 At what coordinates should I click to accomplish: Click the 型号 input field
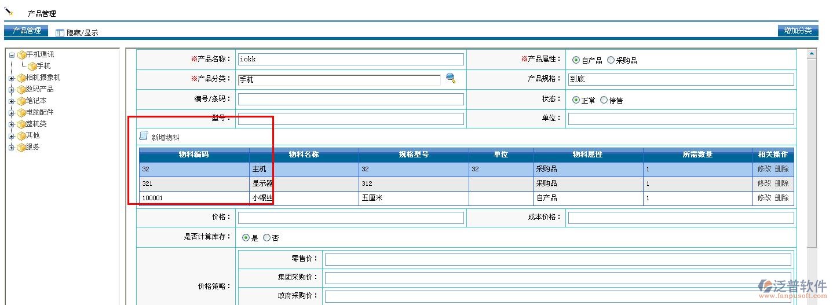[351, 119]
